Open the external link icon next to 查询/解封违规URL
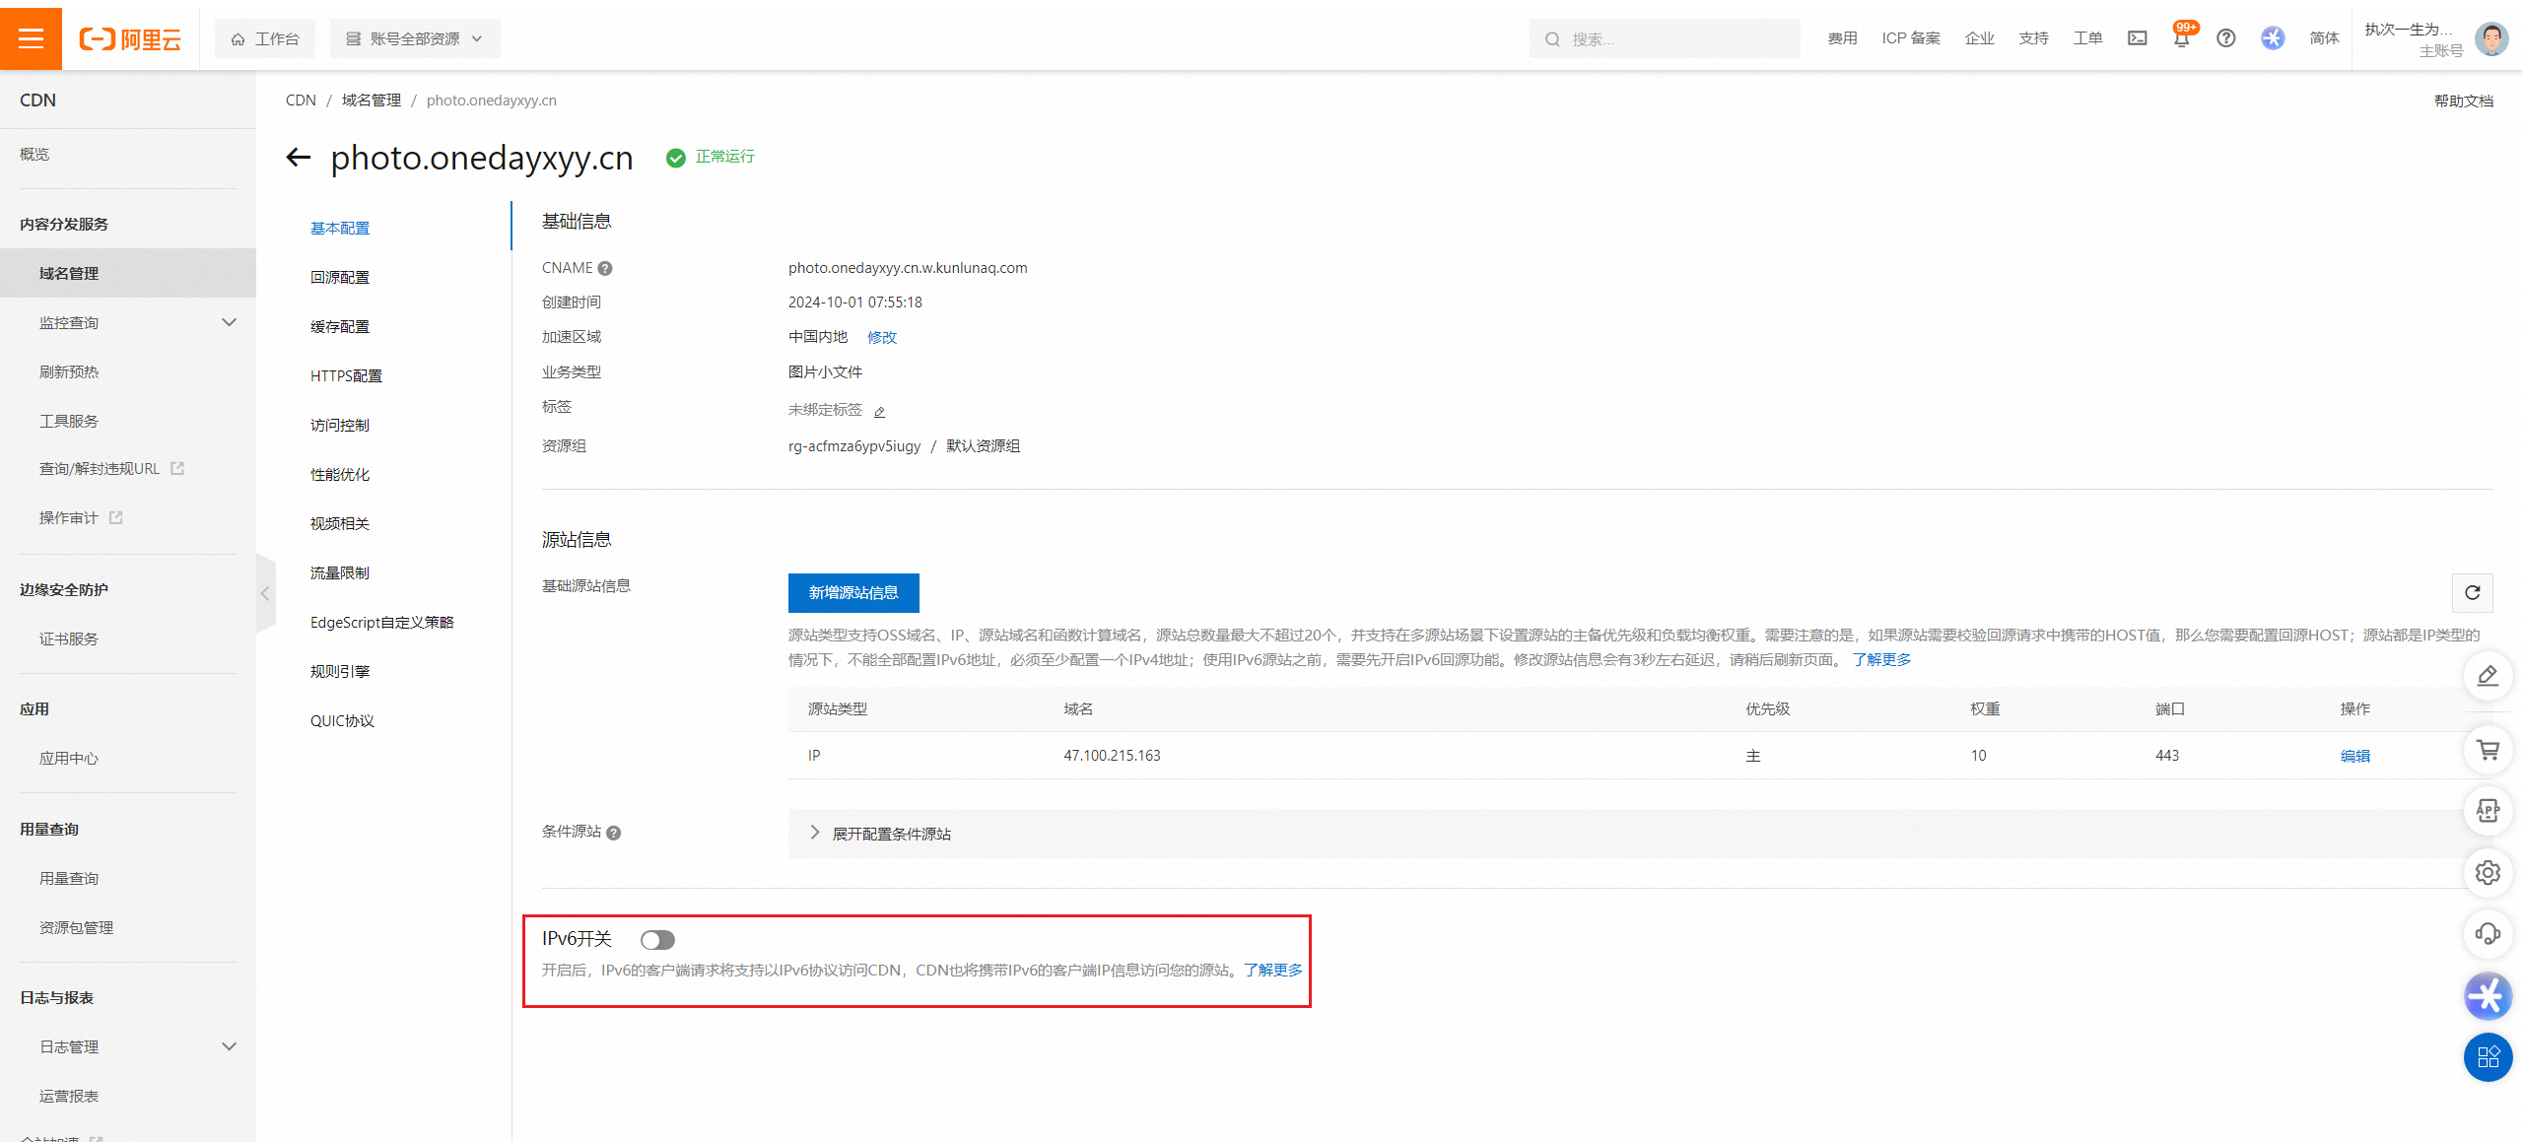The image size is (2523, 1142). coord(177,468)
